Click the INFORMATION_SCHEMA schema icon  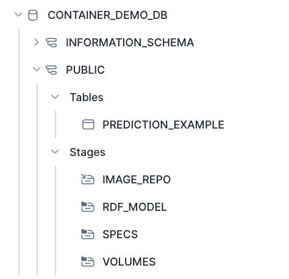coord(51,43)
